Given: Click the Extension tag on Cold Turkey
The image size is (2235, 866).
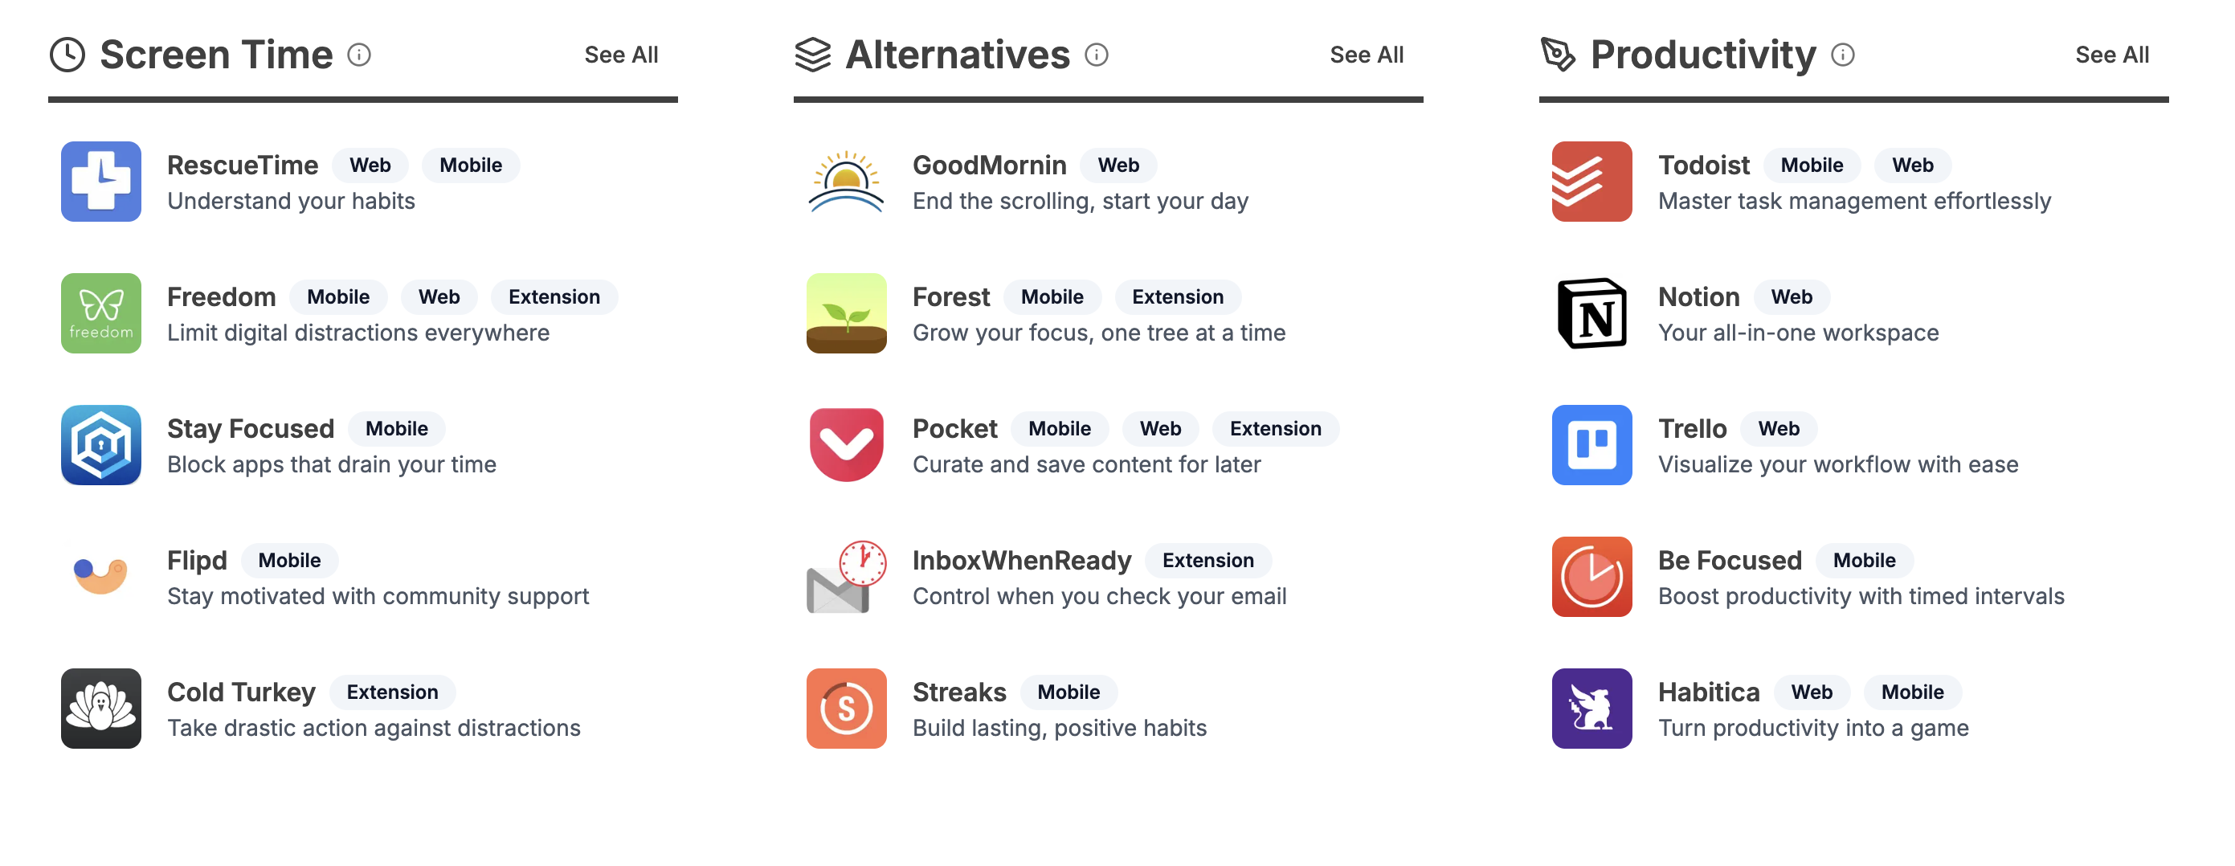Looking at the screenshot, I should [392, 692].
